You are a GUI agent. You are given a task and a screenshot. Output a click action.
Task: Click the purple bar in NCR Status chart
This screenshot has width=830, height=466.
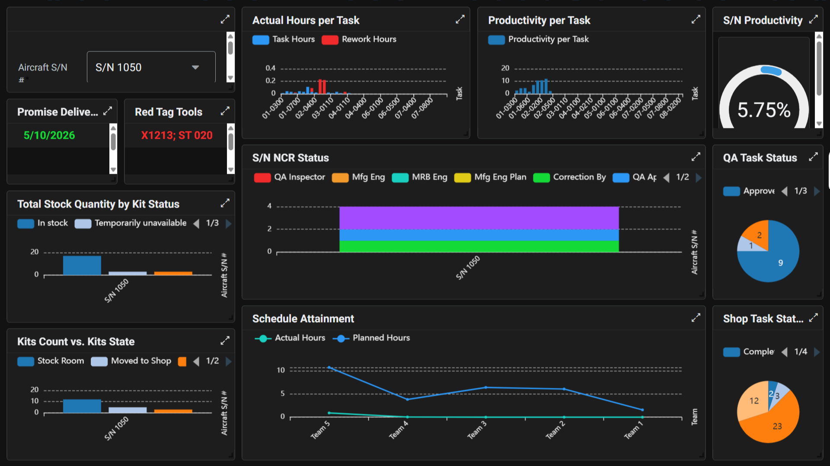(x=479, y=218)
